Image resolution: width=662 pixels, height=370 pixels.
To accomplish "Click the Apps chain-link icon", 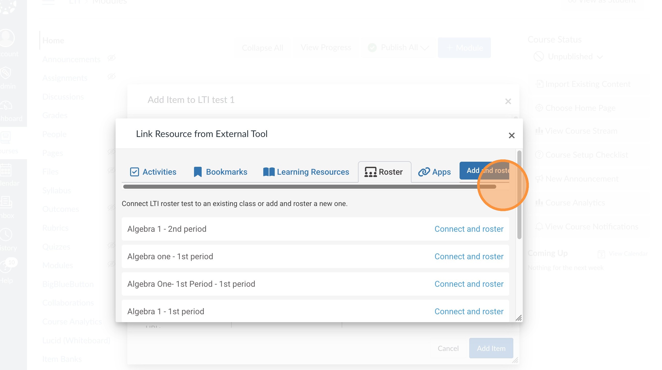I will coord(424,172).
